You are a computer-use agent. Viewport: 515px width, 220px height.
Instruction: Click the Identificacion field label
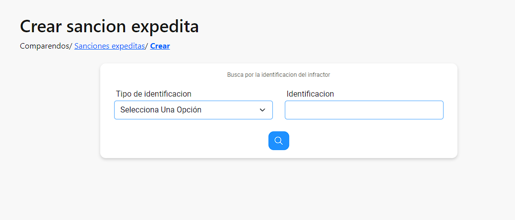[x=310, y=94]
